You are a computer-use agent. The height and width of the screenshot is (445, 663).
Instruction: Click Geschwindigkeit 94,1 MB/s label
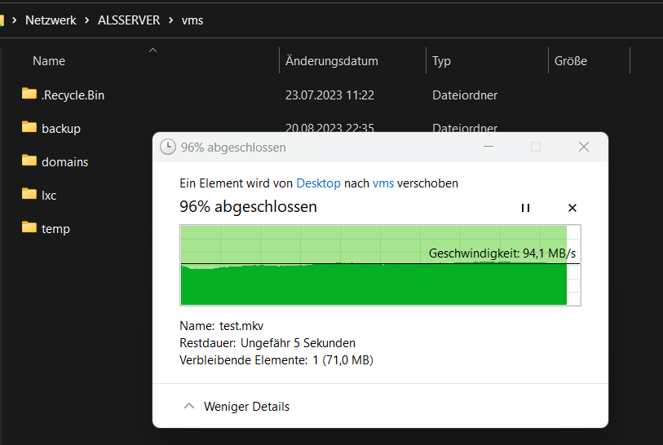(502, 253)
